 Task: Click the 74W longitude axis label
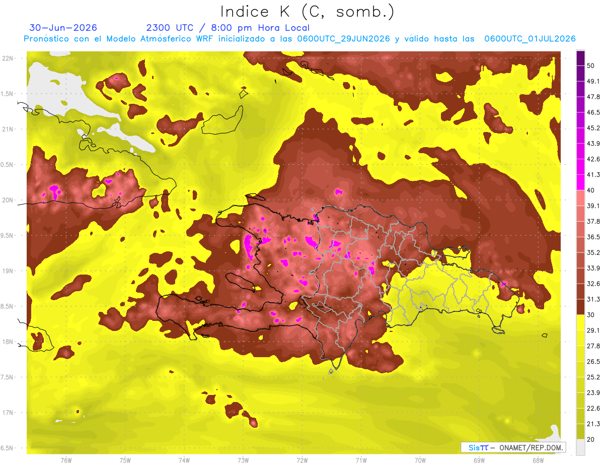click(184, 460)
